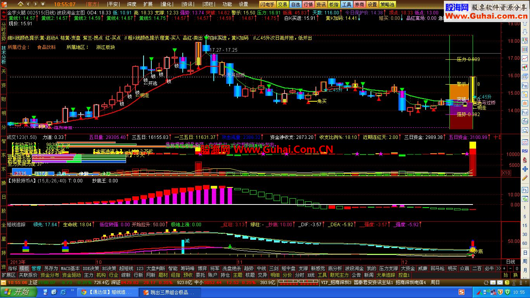Click the X10 volume scale button
The image size is (530, 298).
click(506, 173)
